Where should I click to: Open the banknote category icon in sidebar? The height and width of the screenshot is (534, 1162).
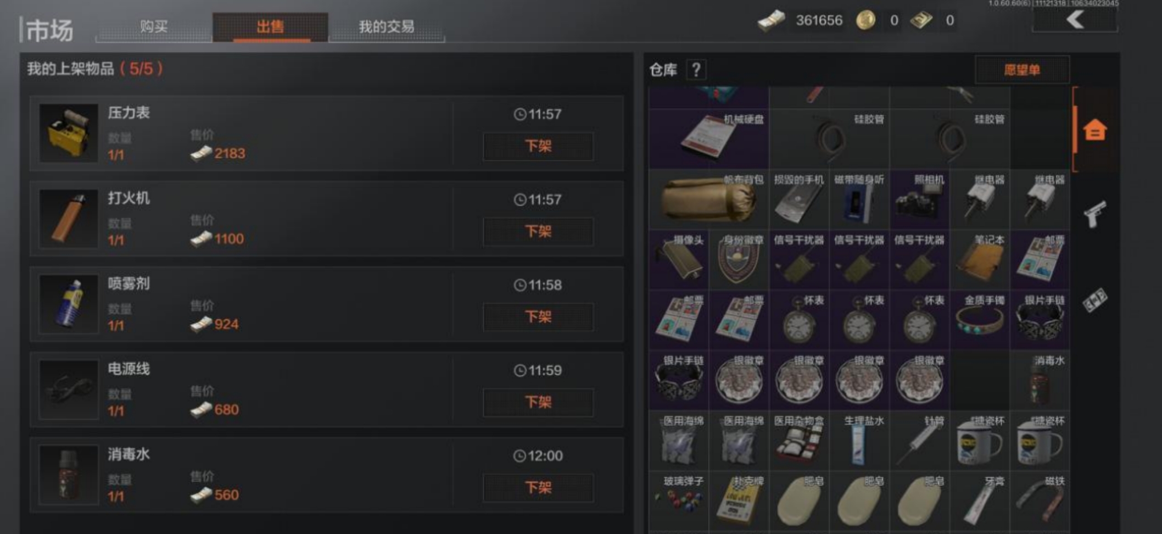point(1094,300)
